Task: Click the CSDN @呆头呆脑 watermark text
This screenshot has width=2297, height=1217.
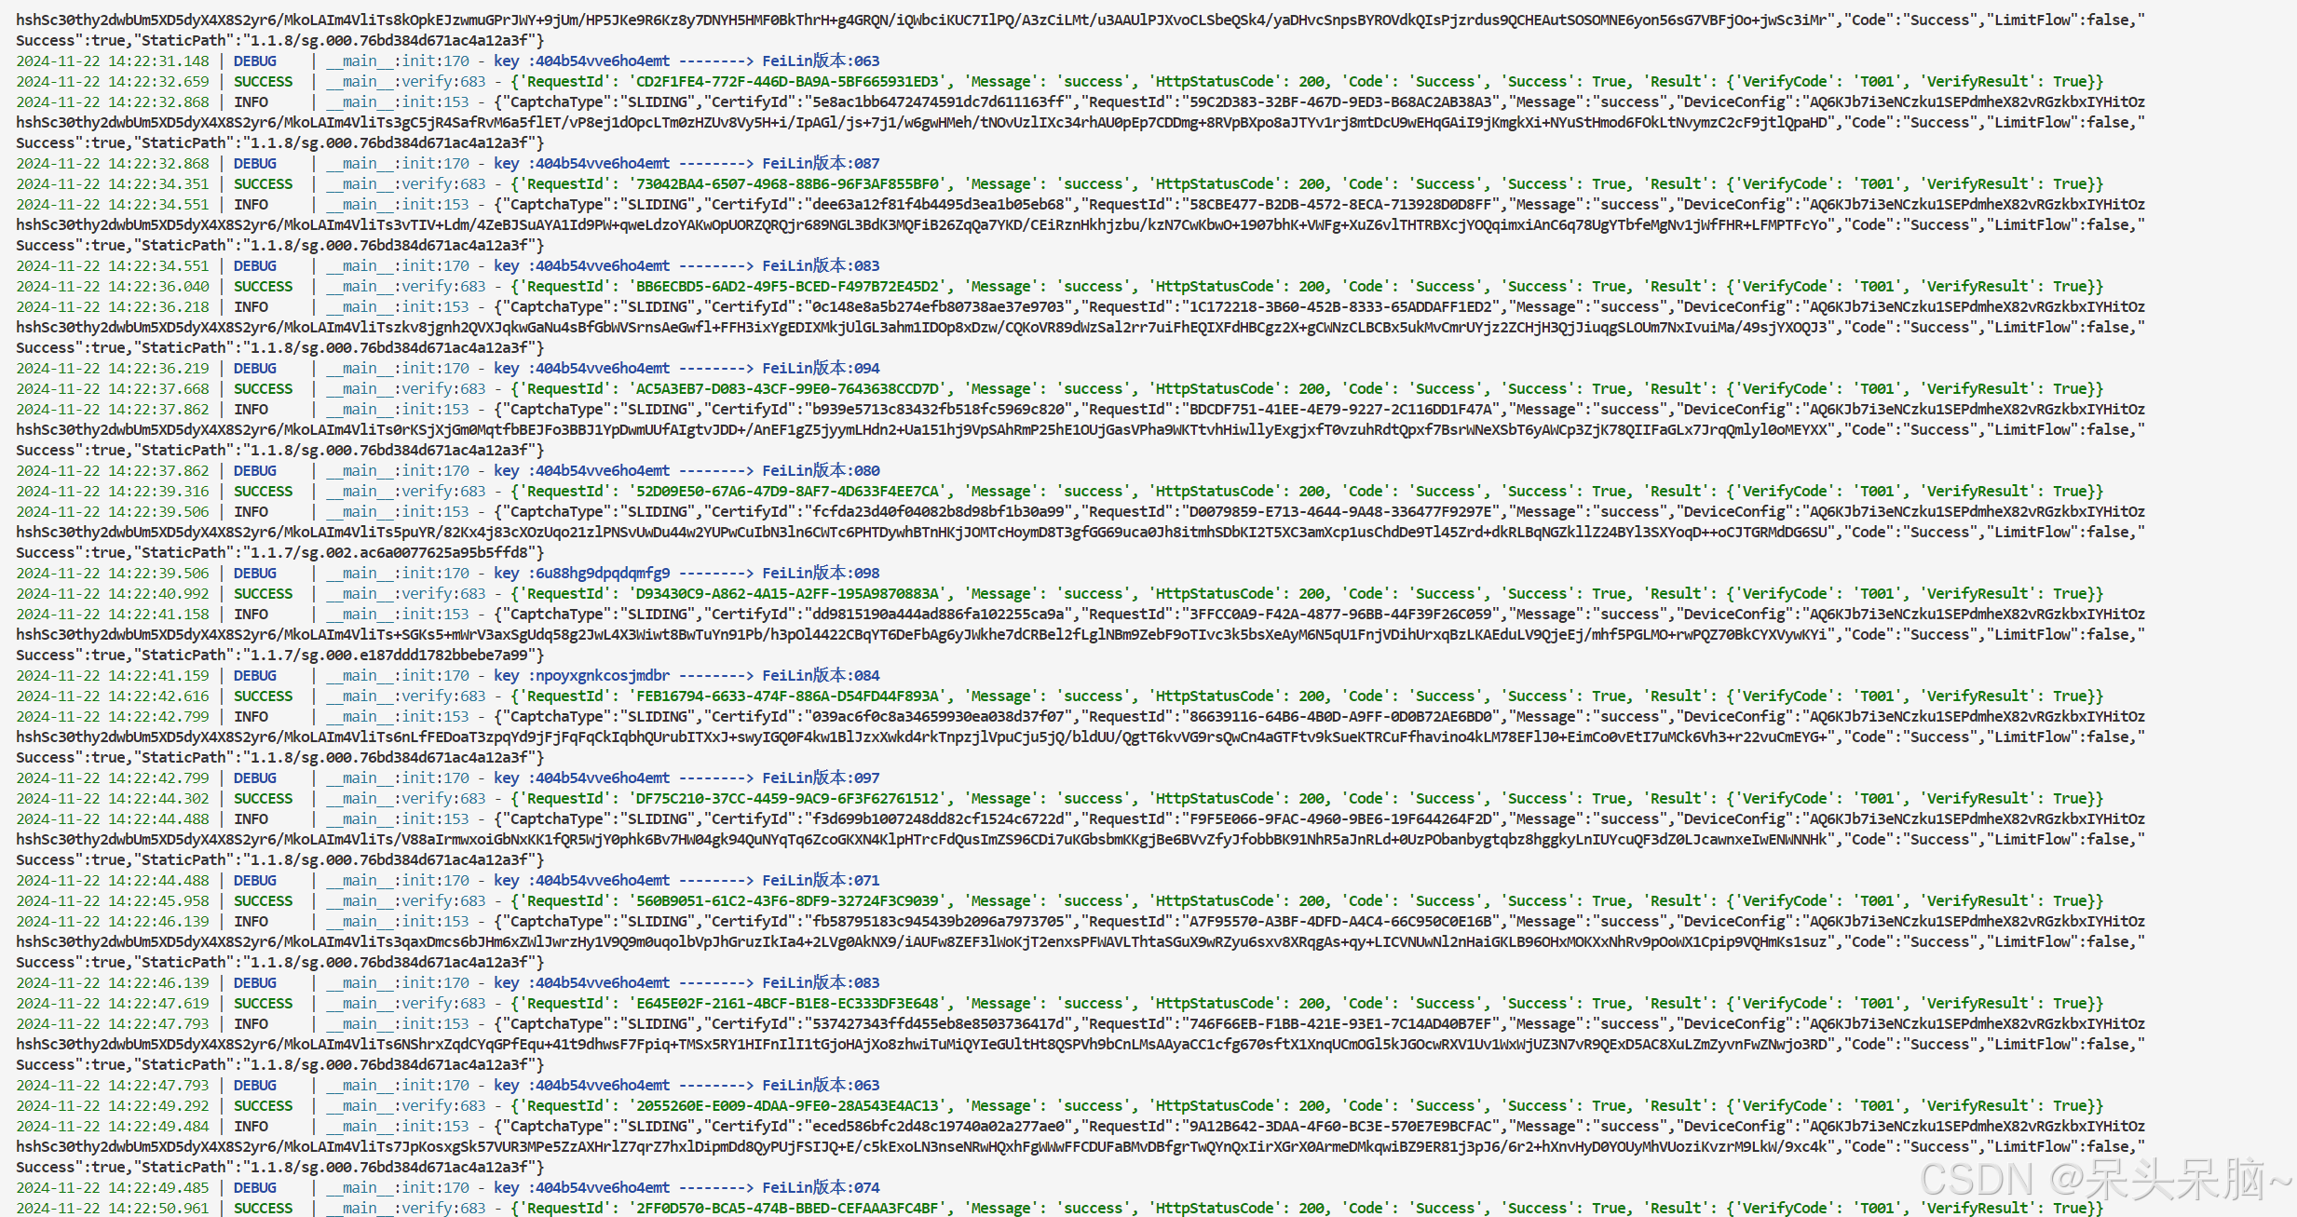Action: [2103, 1180]
